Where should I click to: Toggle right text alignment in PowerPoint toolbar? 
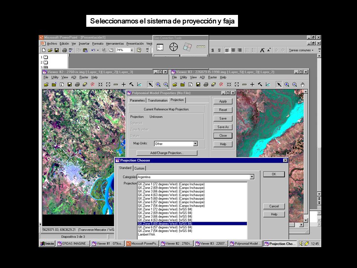(239, 50)
